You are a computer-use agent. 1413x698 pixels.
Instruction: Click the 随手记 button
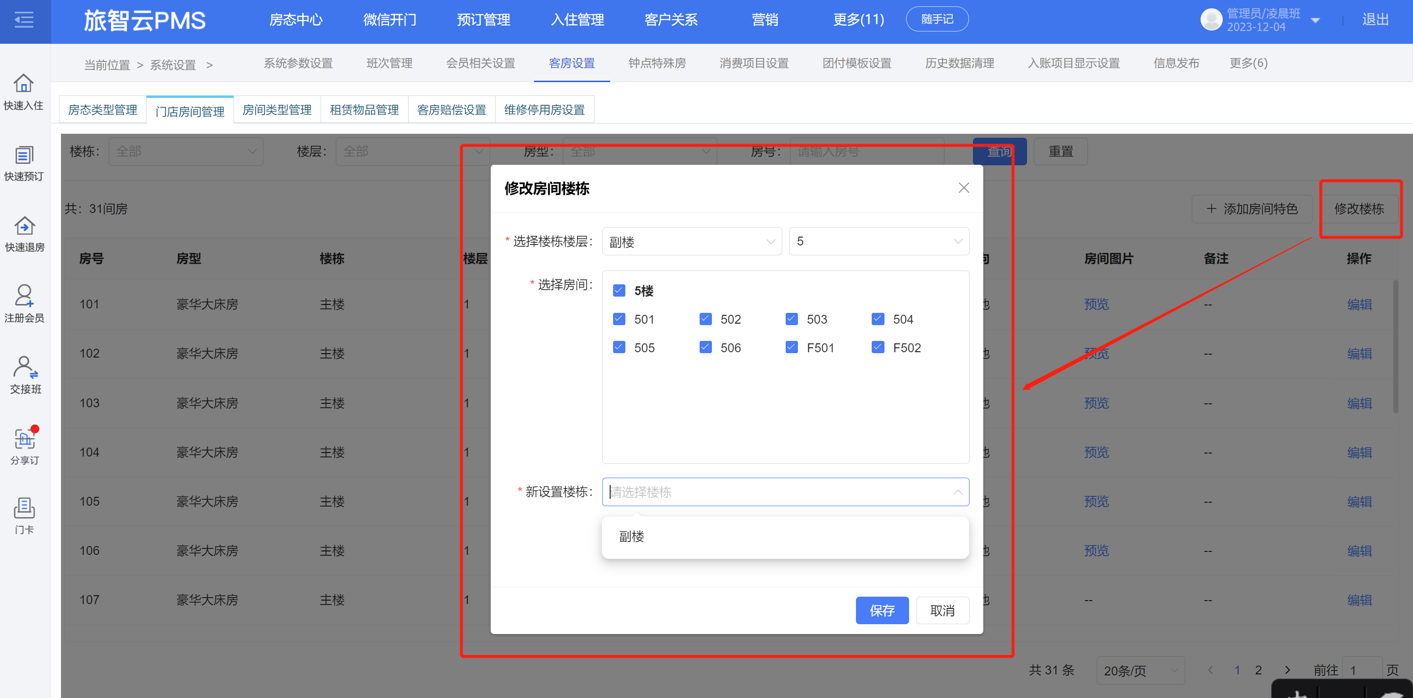click(938, 19)
